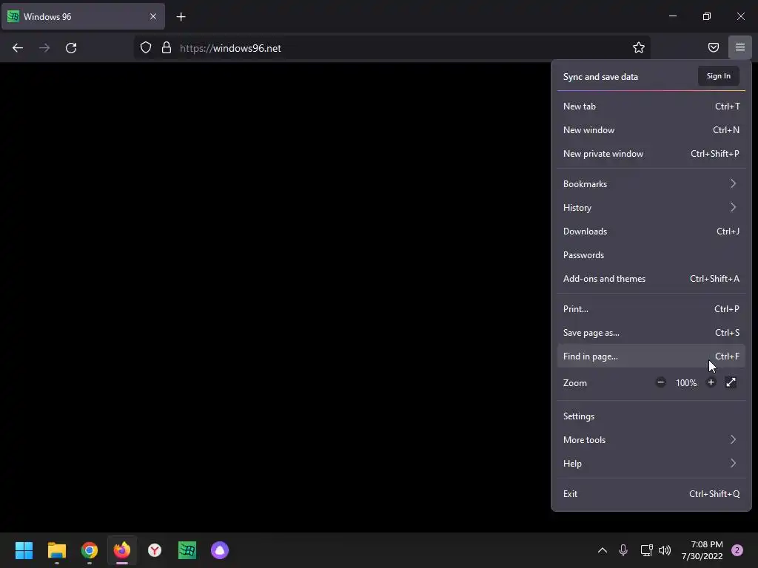Open a new tab with the plus button
The image size is (758, 568).
click(x=181, y=17)
